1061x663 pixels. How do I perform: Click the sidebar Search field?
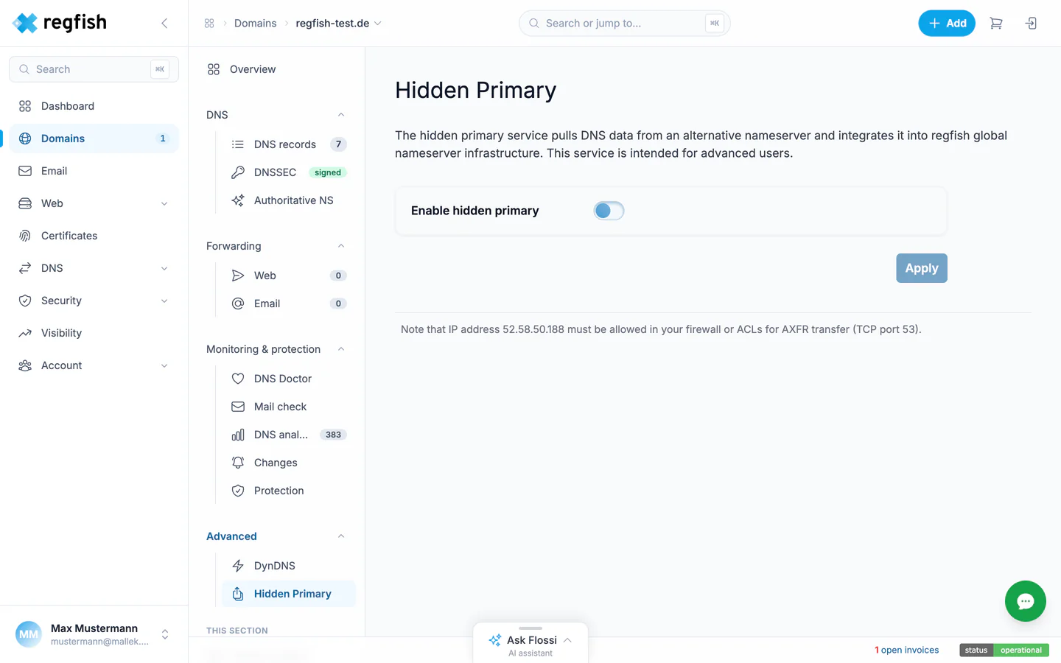coord(94,69)
